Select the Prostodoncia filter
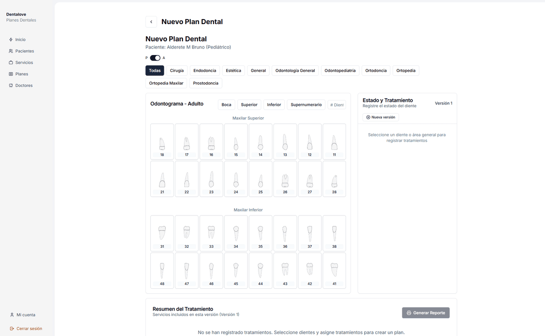The image size is (545, 336). pos(206,83)
